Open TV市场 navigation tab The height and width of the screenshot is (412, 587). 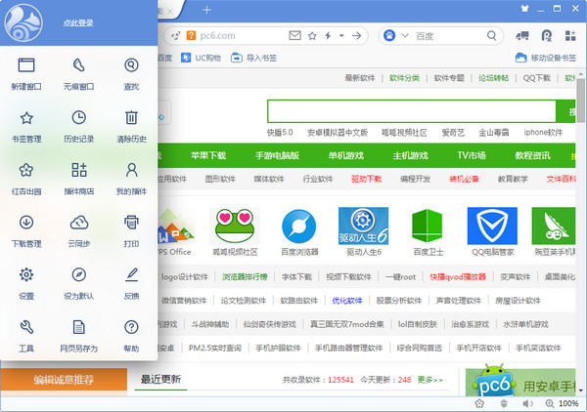[472, 155]
